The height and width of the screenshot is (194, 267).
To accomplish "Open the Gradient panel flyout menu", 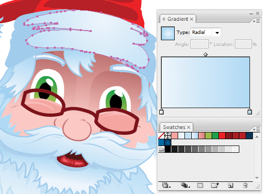I will (256, 21).
